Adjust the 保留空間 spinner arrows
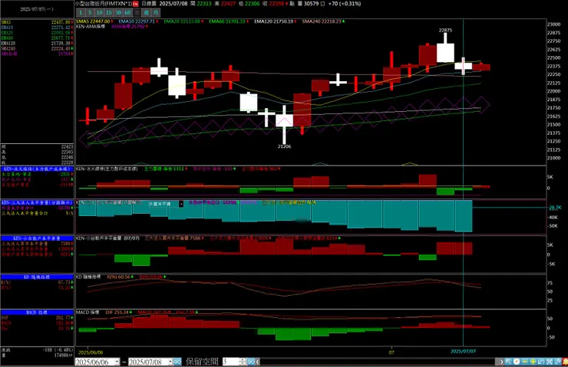Viewport: 568px width, 367px height. click(x=243, y=362)
